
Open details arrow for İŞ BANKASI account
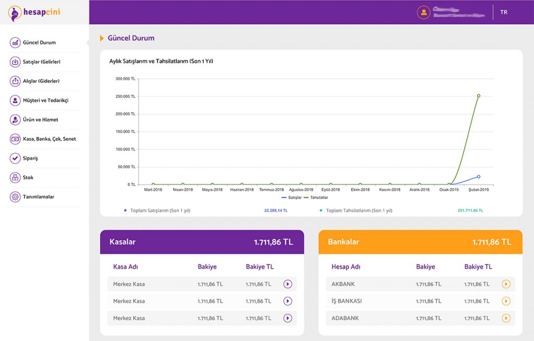tap(505, 301)
